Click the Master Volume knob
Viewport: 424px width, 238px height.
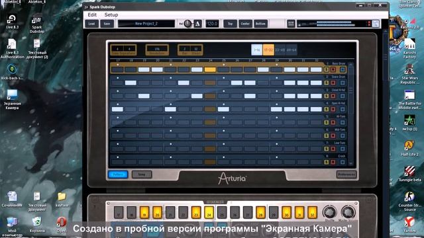[348, 212]
